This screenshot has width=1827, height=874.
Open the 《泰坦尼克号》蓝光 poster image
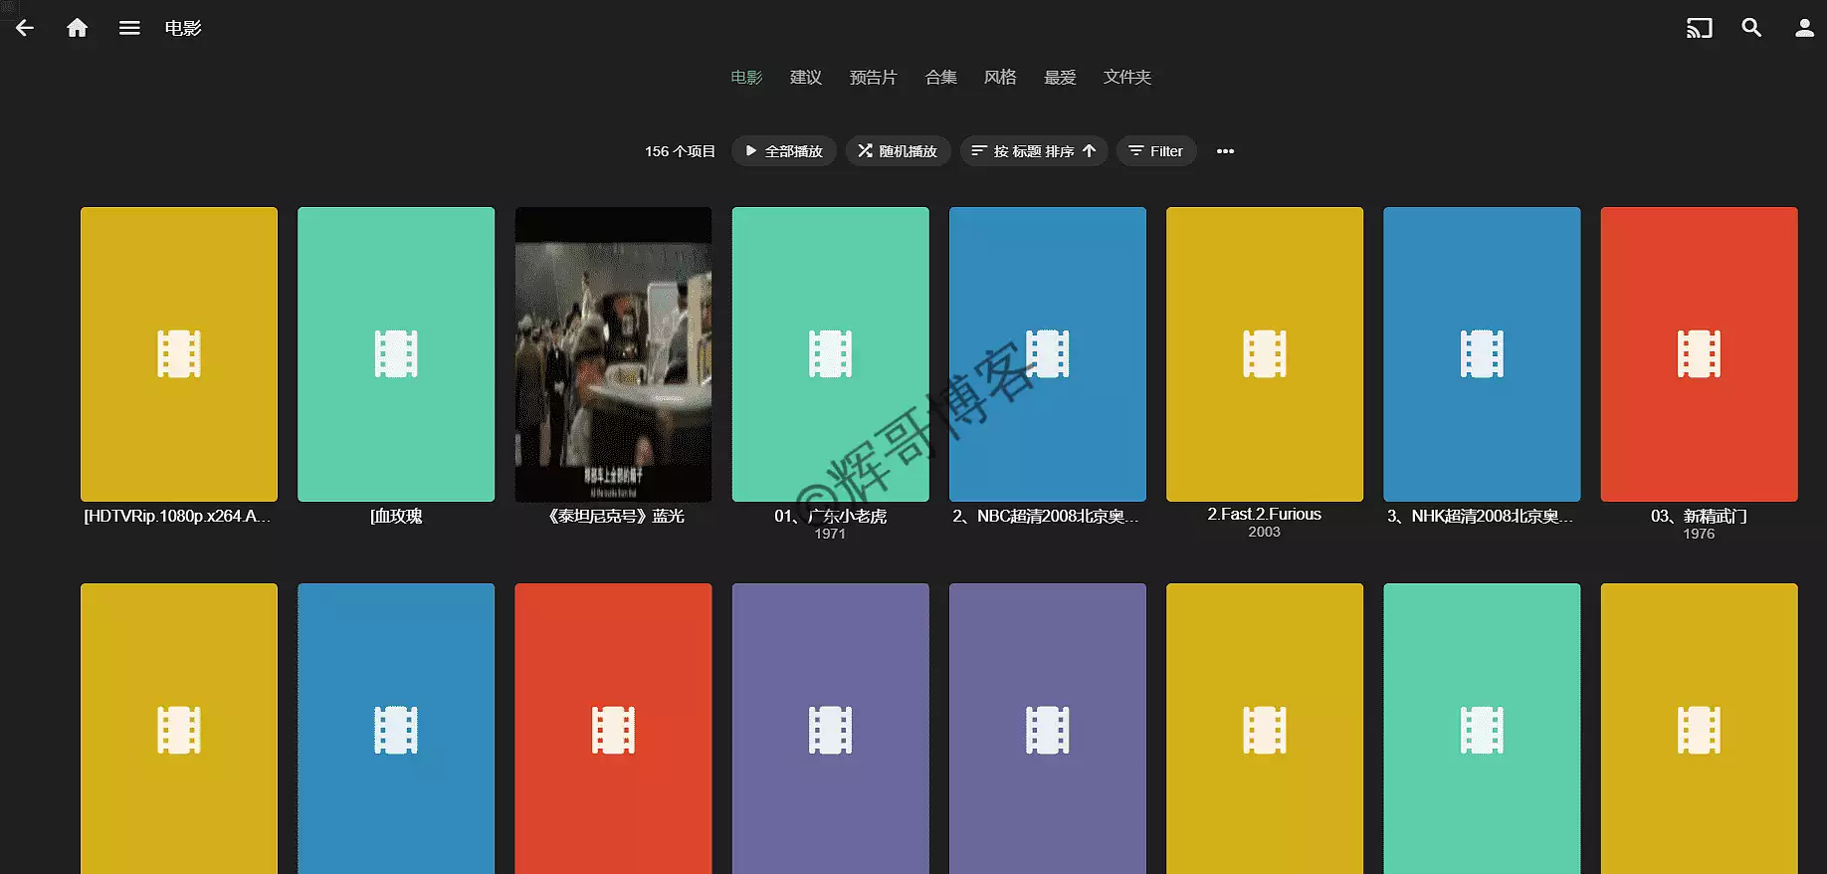click(x=613, y=354)
